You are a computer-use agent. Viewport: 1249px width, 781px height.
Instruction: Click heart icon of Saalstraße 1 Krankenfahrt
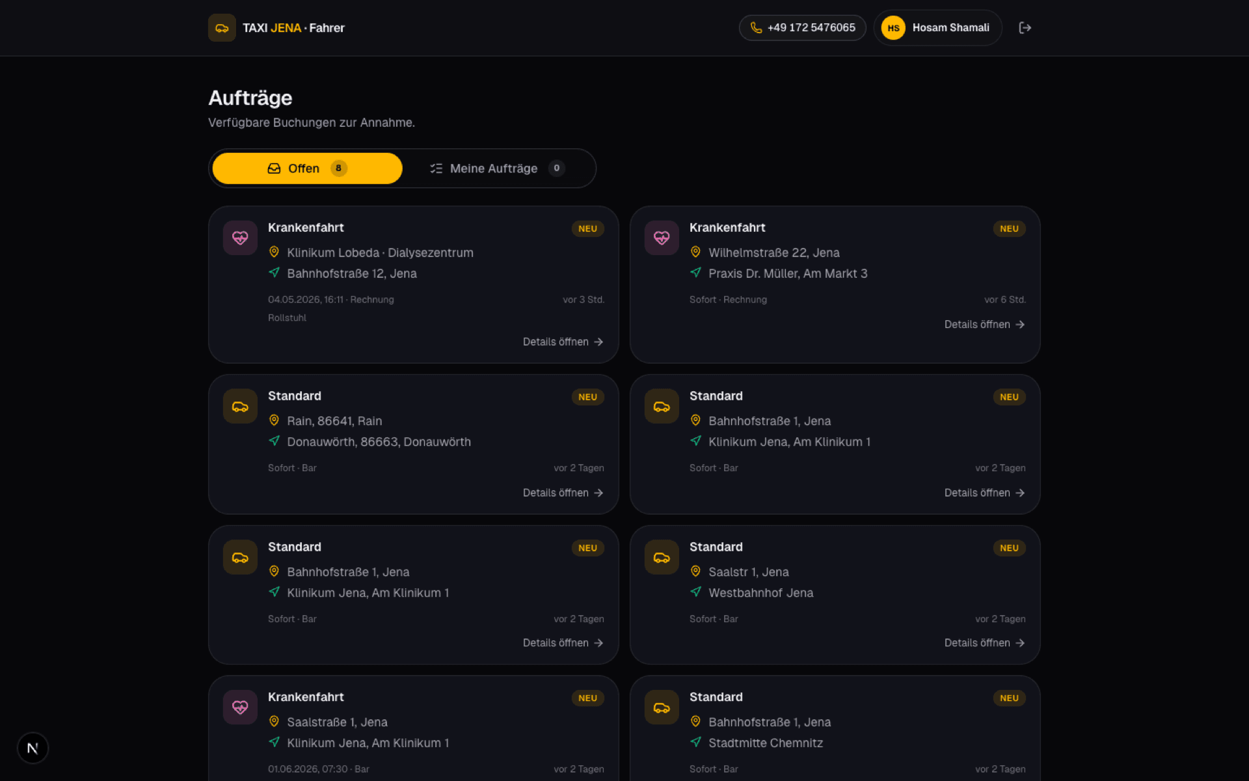click(240, 707)
